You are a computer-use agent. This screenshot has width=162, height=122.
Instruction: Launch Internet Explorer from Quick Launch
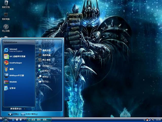click(x=13, y=120)
